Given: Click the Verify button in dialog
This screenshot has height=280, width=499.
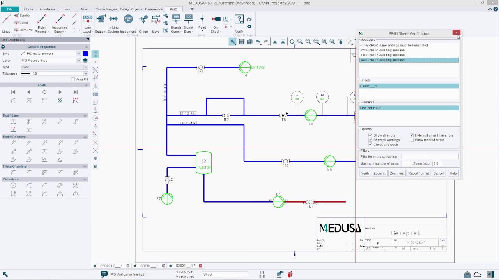Looking at the screenshot, I should (365, 173).
